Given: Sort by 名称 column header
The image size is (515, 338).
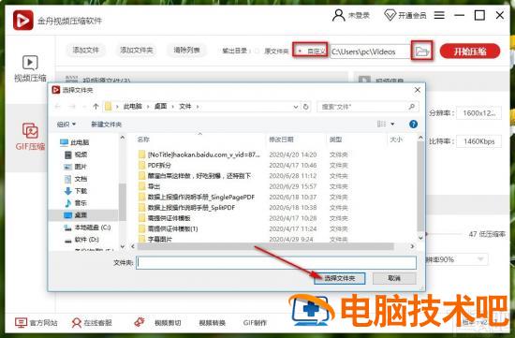Looking at the screenshot, I should click(143, 140).
